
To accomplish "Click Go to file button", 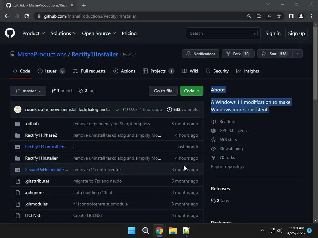I will [163, 91].
